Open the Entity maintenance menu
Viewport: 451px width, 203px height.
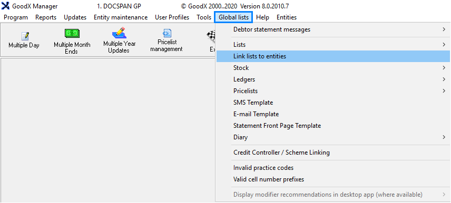pos(121,17)
